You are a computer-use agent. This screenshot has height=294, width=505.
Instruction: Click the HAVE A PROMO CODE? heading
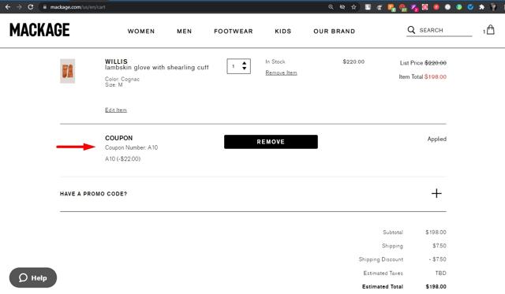coord(93,194)
